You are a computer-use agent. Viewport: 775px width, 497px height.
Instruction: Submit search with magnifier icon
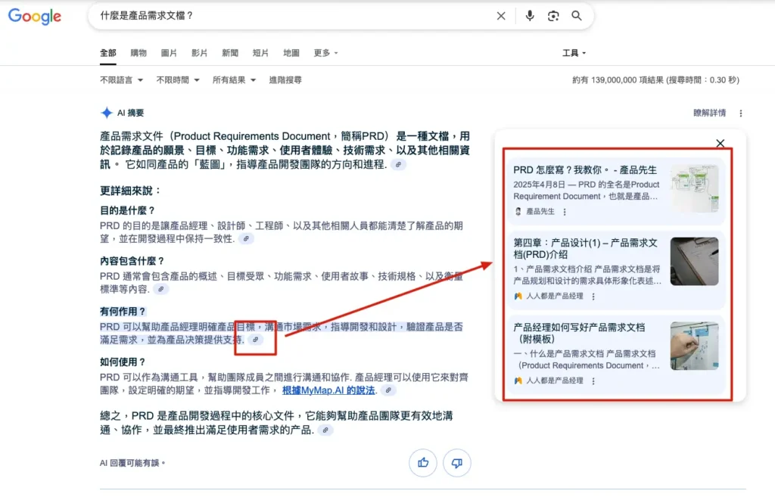[x=576, y=16]
